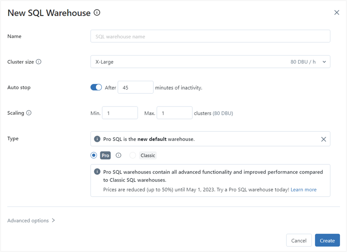Screen dimensions: 347x252
Task: Click info icon beside the Pro option
Action: (x=118, y=155)
